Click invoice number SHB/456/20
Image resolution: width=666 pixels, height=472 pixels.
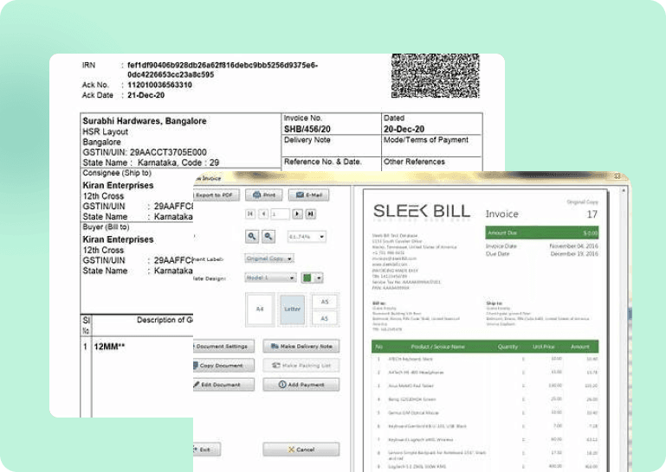[307, 129]
